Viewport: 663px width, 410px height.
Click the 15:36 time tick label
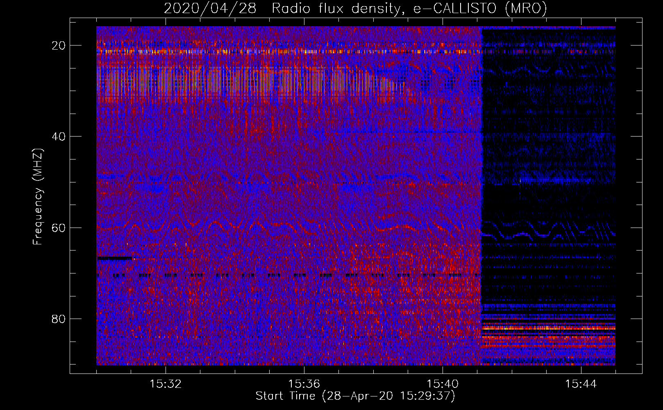[304, 384]
